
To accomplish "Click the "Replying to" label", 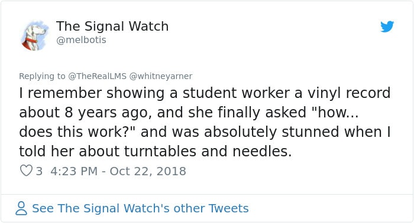I will click(42, 76).
